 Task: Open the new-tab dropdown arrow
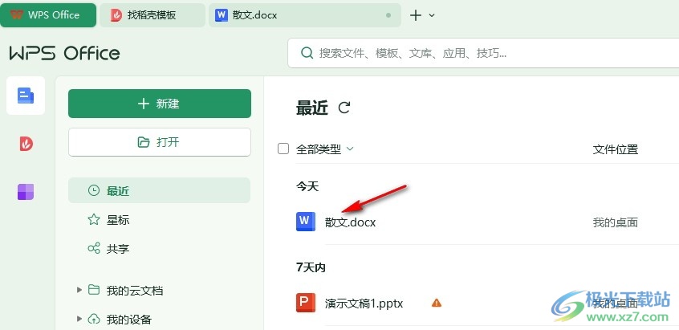[431, 15]
